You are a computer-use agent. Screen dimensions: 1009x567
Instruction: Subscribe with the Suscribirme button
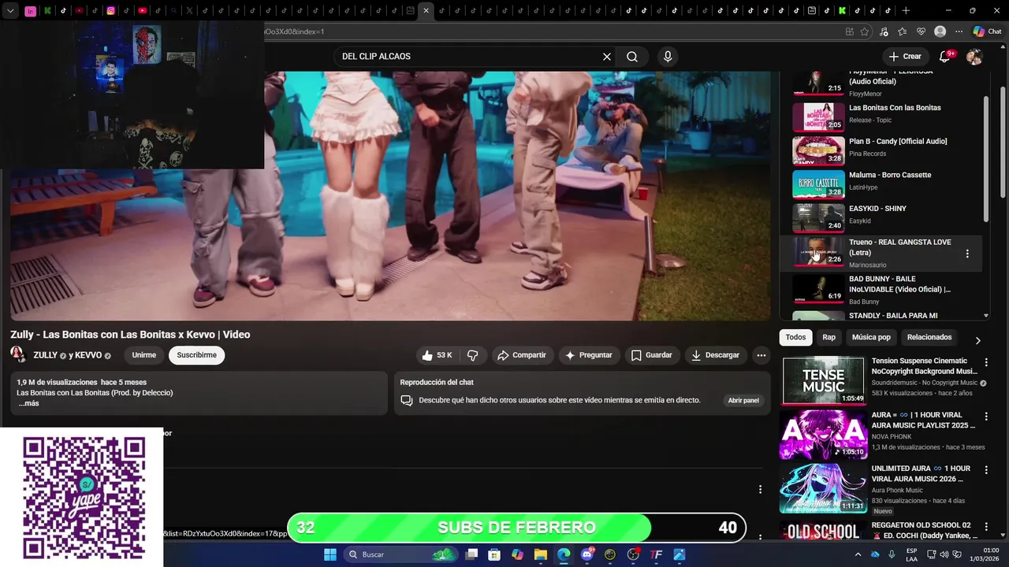tap(196, 355)
